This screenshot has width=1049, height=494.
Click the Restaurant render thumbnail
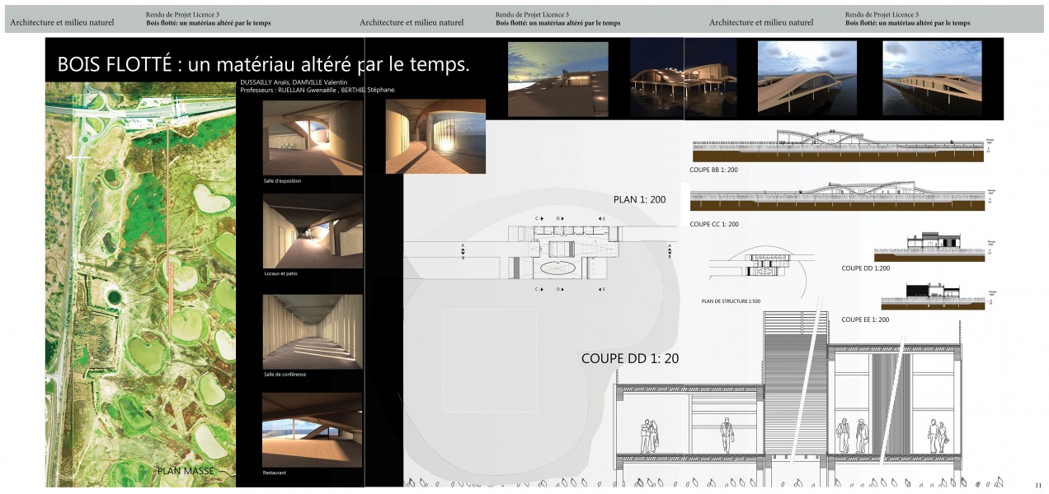pos(313,430)
